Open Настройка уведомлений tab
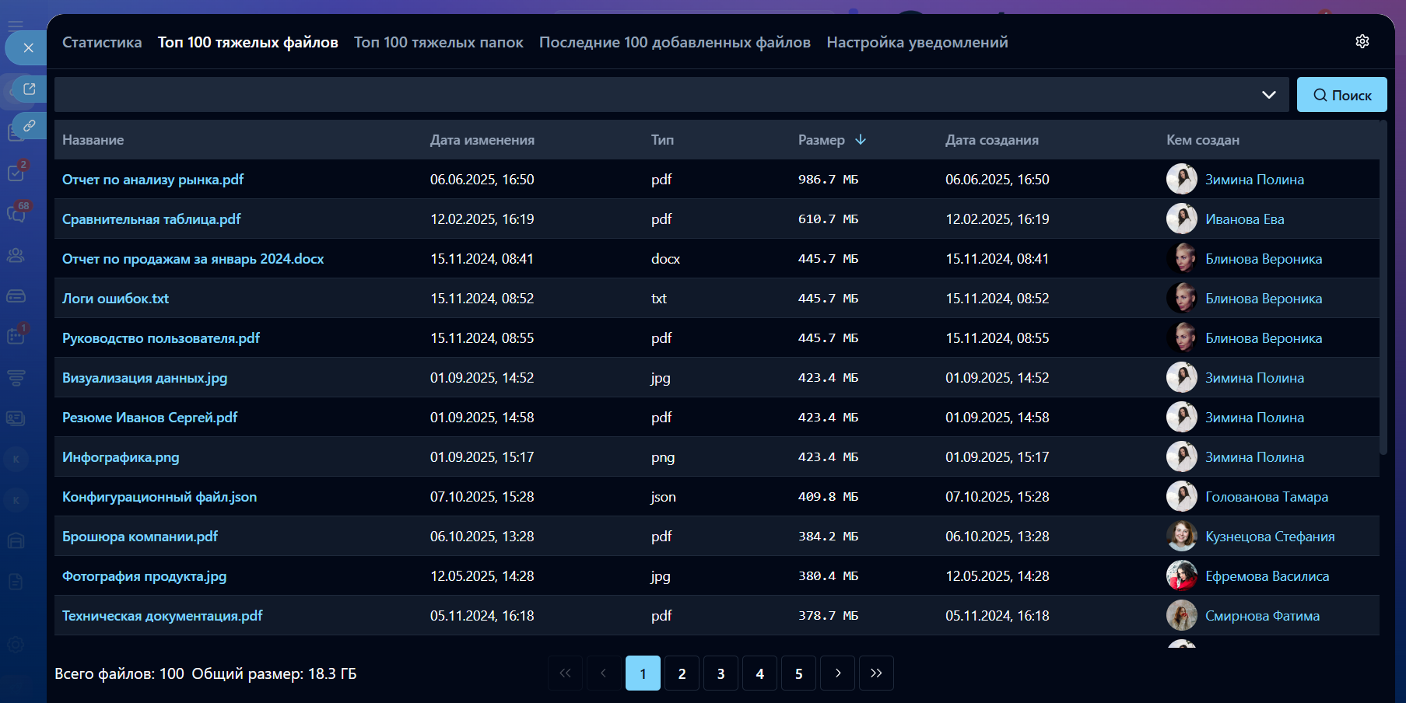The width and height of the screenshot is (1406, 703). pyautogui.click(x=917, y=43)
